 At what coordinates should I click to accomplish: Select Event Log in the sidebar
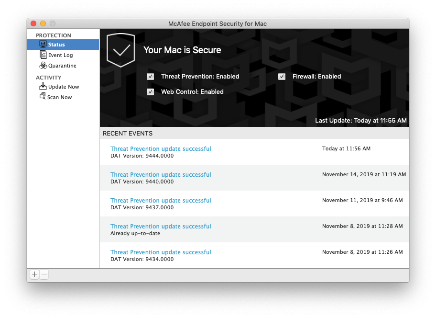pyautogui.click(x=60, y=55)
